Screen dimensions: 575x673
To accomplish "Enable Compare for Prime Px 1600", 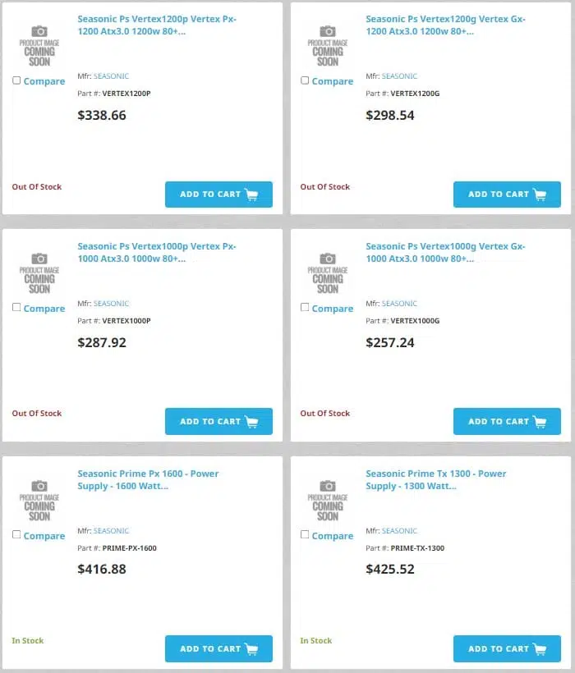I will click(x=16, y=534).
